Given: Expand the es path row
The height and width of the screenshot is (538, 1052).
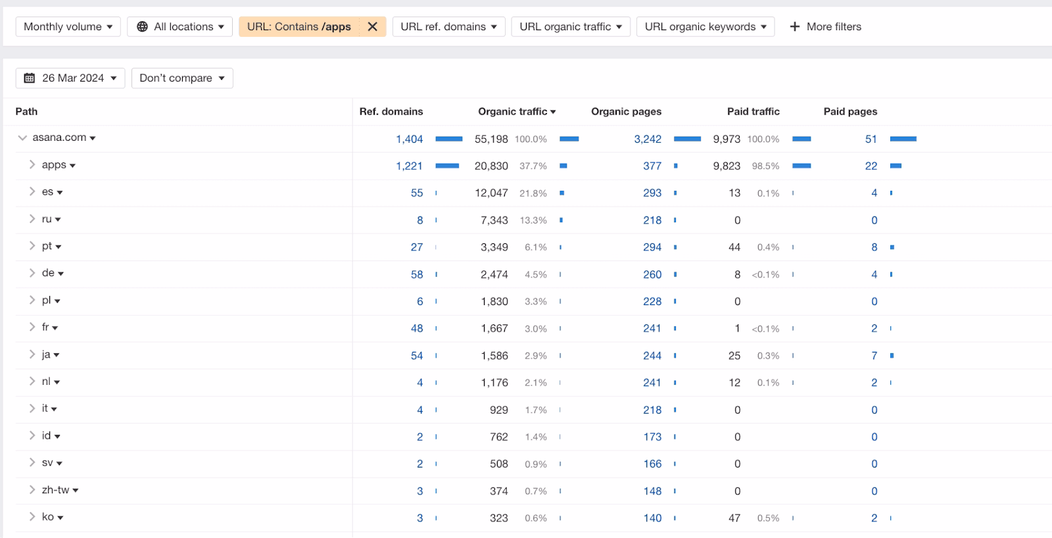Looking at the screenshot, I should pyautogui.click(x=32, y=192).
